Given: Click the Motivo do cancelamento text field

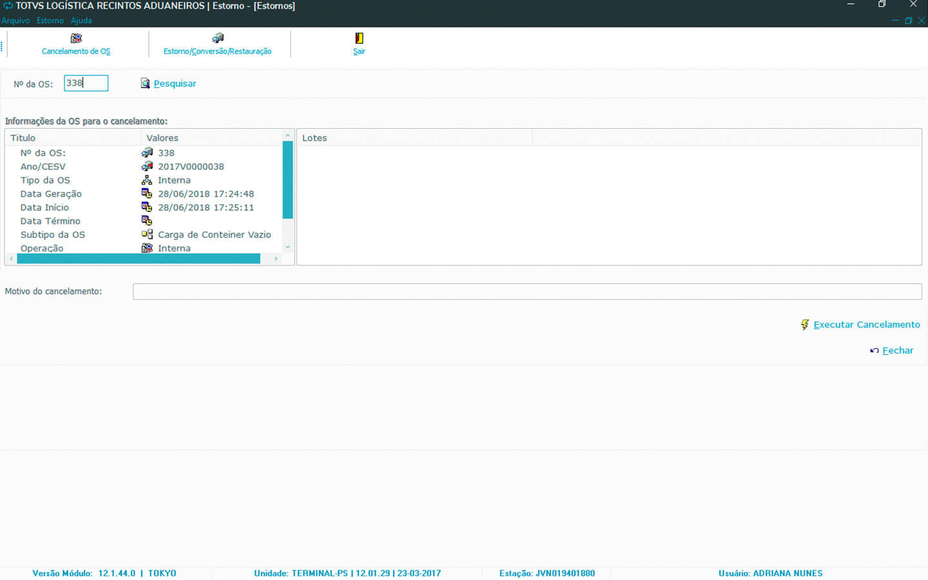Looking at the screenshot, I should pyautogui.click(x=527, y=291).
